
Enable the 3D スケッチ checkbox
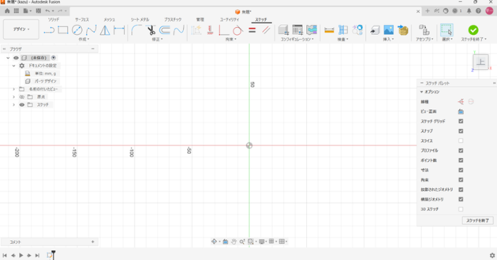click(x=461, y=209)
